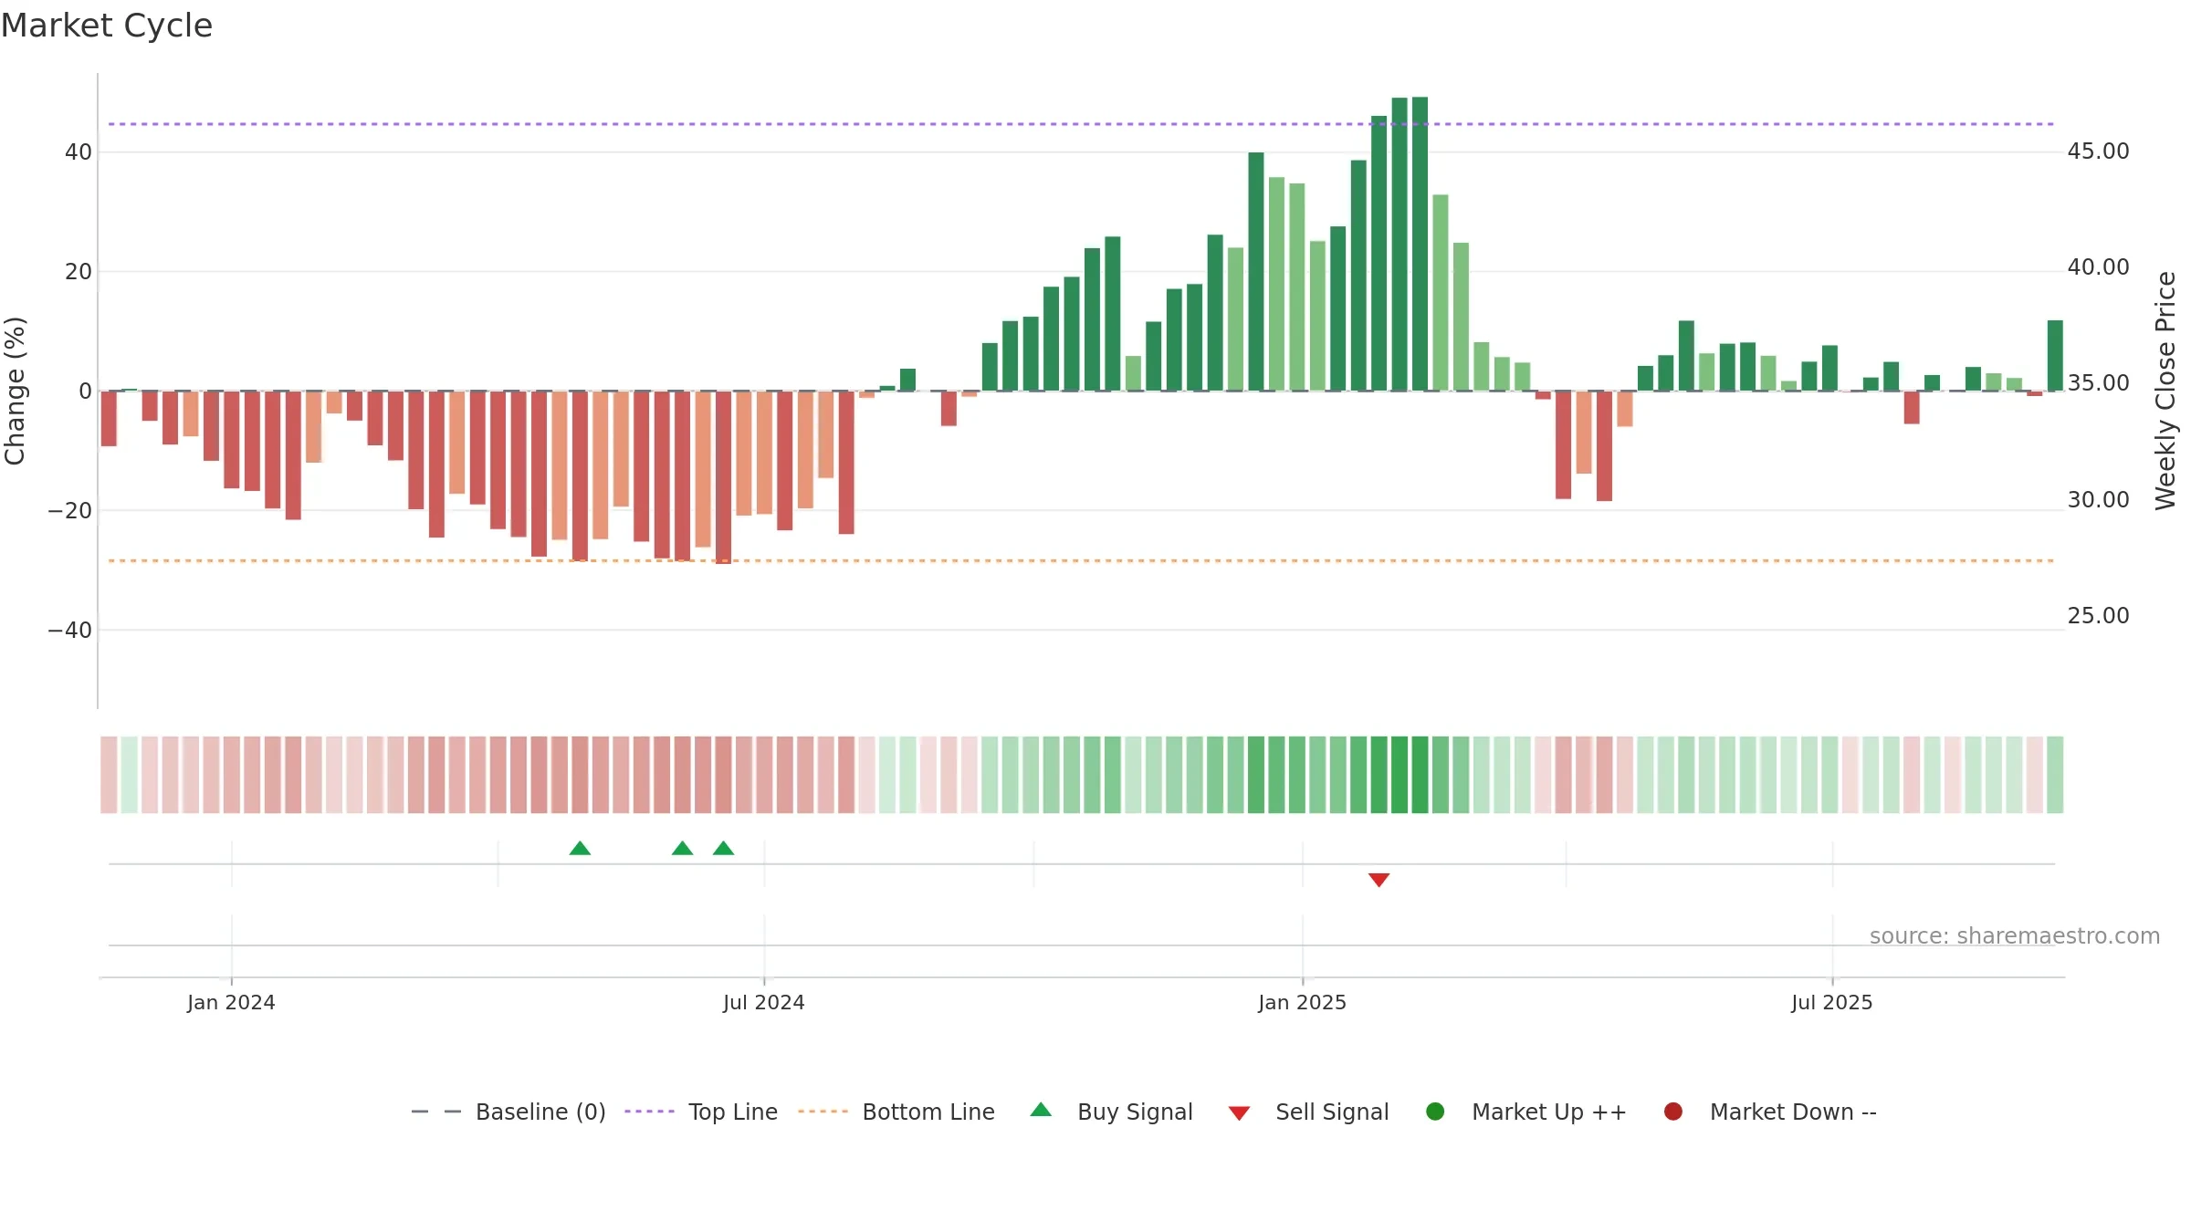Click the 35.00 price axis value
The image size is (2191, 1232).
(2098, 382)
